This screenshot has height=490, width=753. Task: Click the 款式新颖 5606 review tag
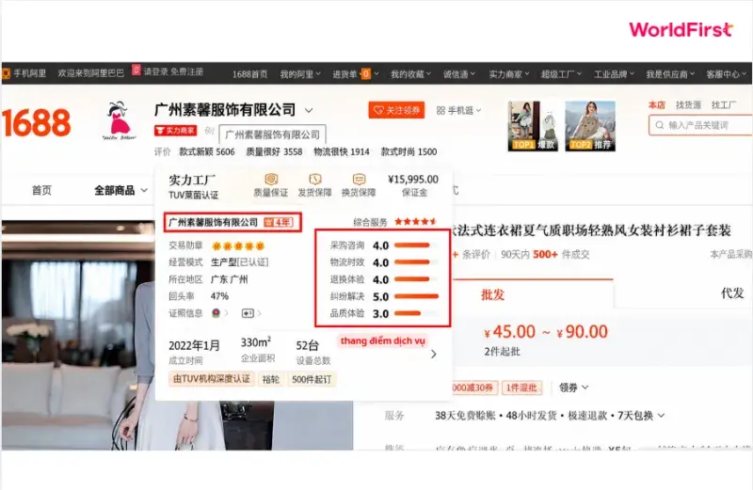(207, 151)
